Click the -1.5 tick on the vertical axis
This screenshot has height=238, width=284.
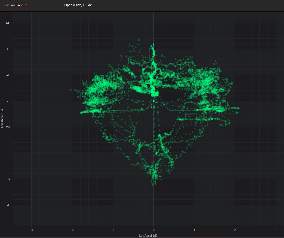tap(7, 179)
